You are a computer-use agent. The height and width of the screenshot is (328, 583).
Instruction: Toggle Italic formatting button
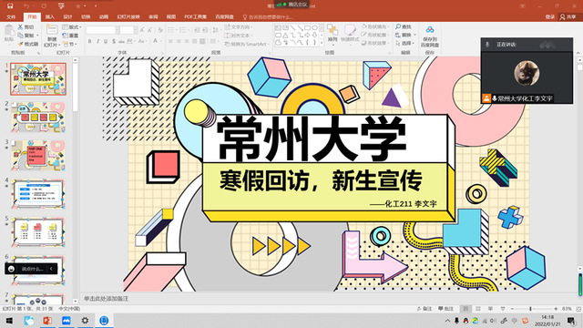pos(97,41)
